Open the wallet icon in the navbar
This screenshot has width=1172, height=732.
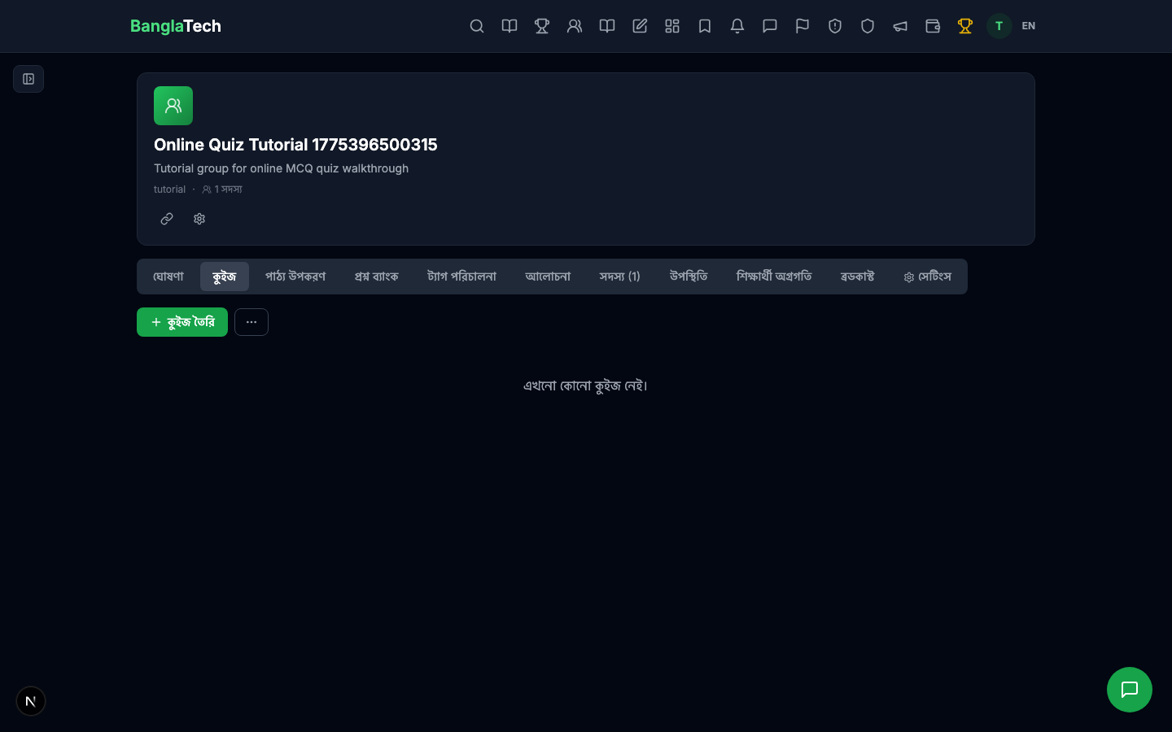tap(933, 26)
